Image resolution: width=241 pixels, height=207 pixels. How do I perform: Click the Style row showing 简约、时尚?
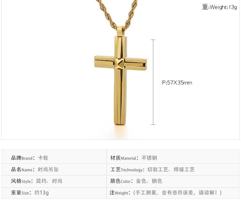(54, 181)
